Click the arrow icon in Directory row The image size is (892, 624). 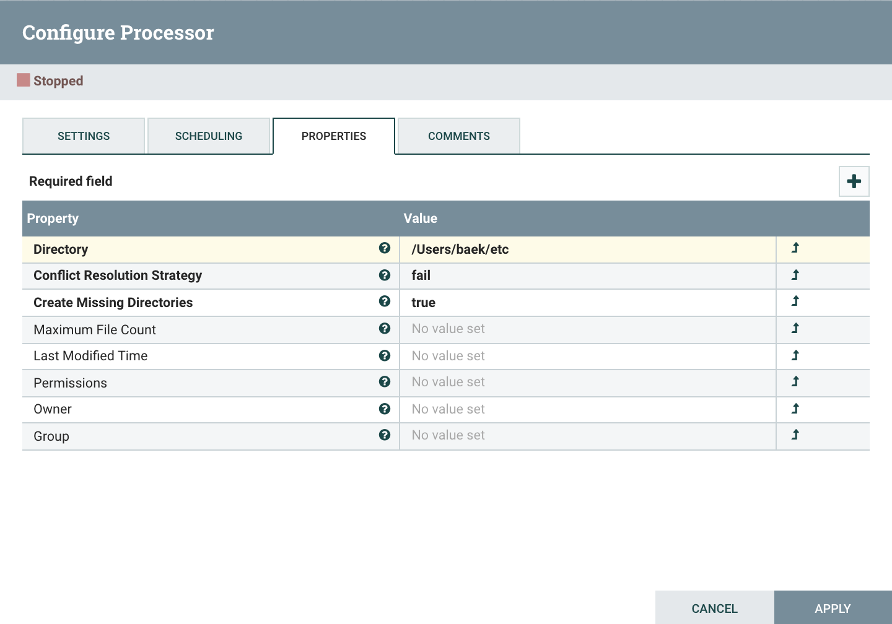coord(795,248)
